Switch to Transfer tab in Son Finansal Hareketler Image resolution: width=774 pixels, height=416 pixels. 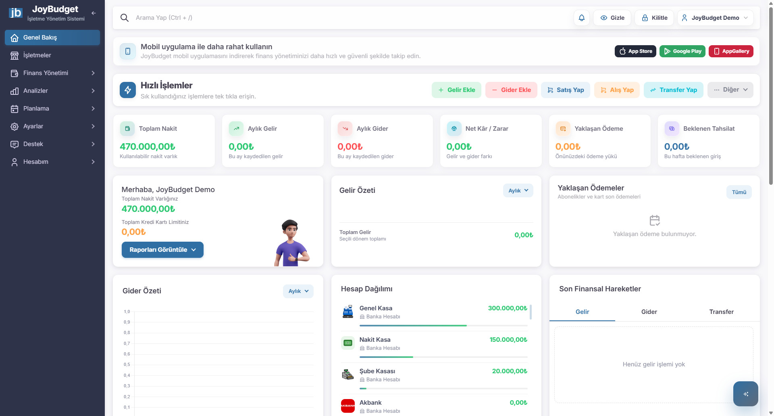(721, 312)
